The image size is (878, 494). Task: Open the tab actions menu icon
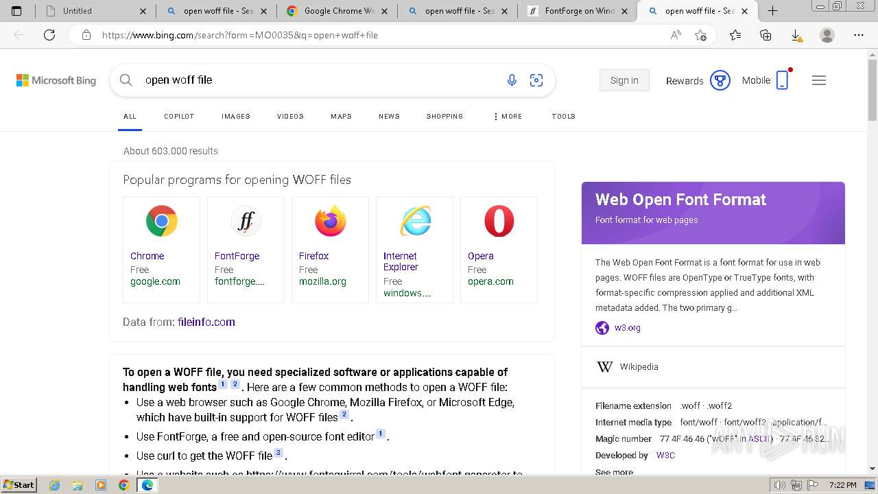[x=16, y=10]
